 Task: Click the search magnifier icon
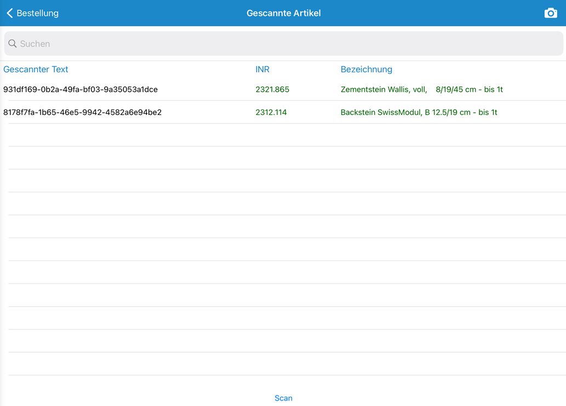pos(12,44)
